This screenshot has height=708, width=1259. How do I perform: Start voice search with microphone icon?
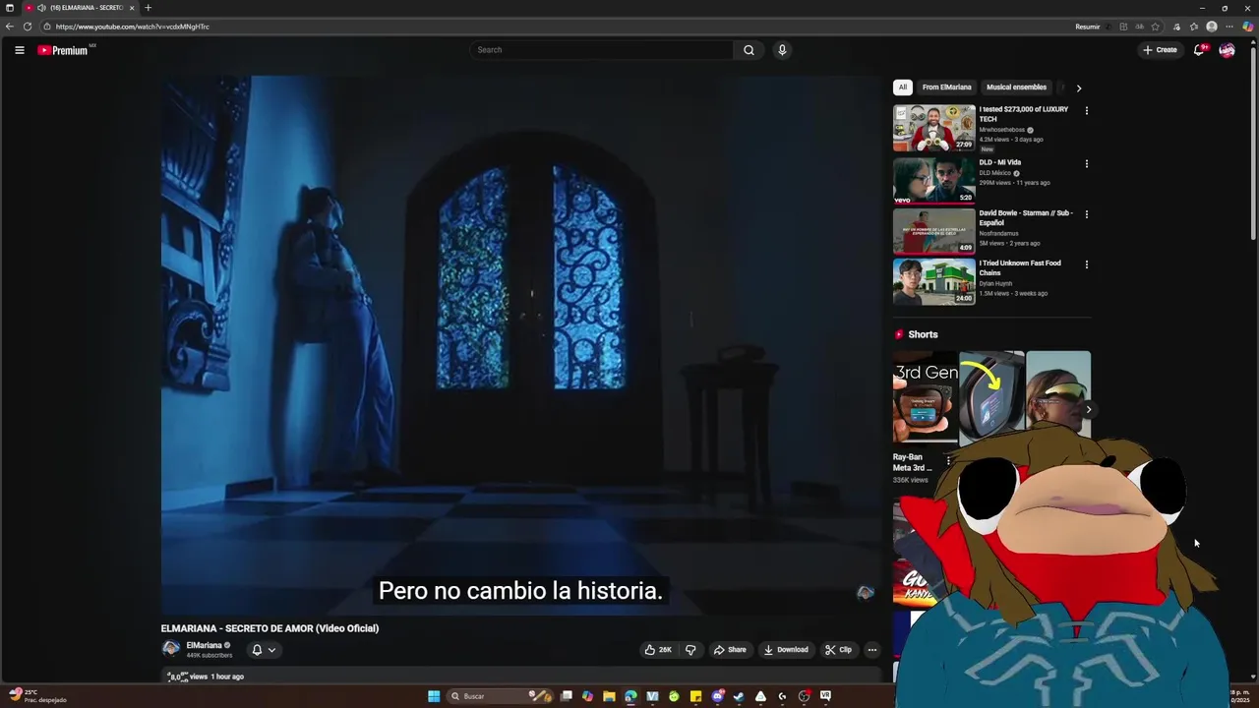pyautogui.click(x=782, y=50)
